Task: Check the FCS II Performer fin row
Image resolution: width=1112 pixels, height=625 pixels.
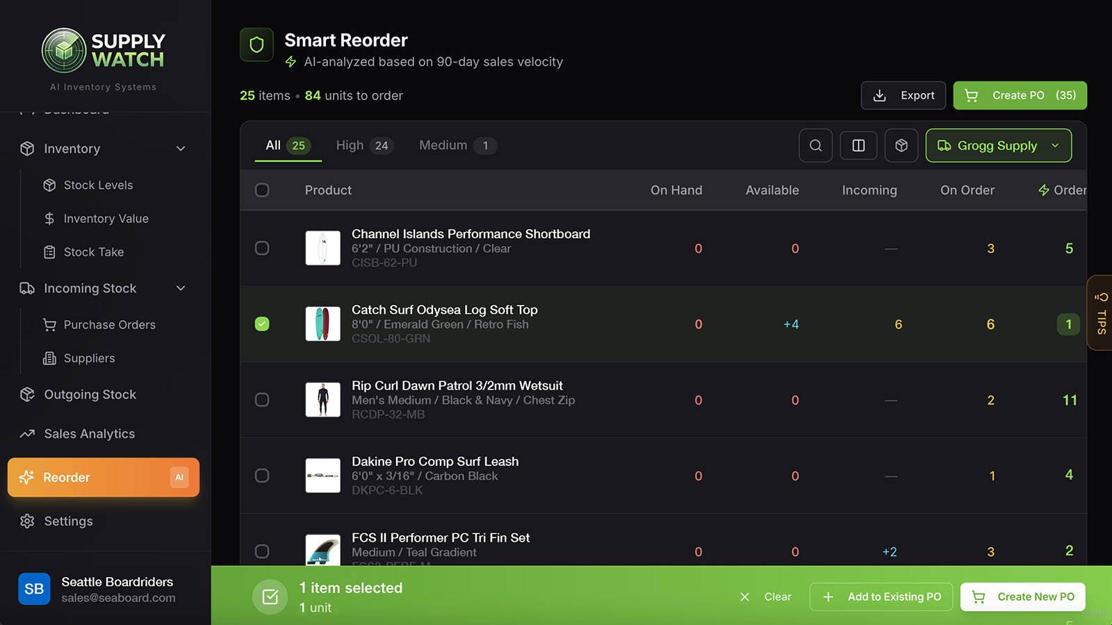Action: pos(262,551)
